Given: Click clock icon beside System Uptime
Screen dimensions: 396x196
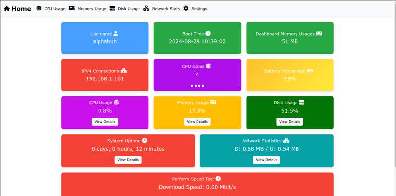Looking at the screenshot, I should pyautogui.click(x=144, y=140).
